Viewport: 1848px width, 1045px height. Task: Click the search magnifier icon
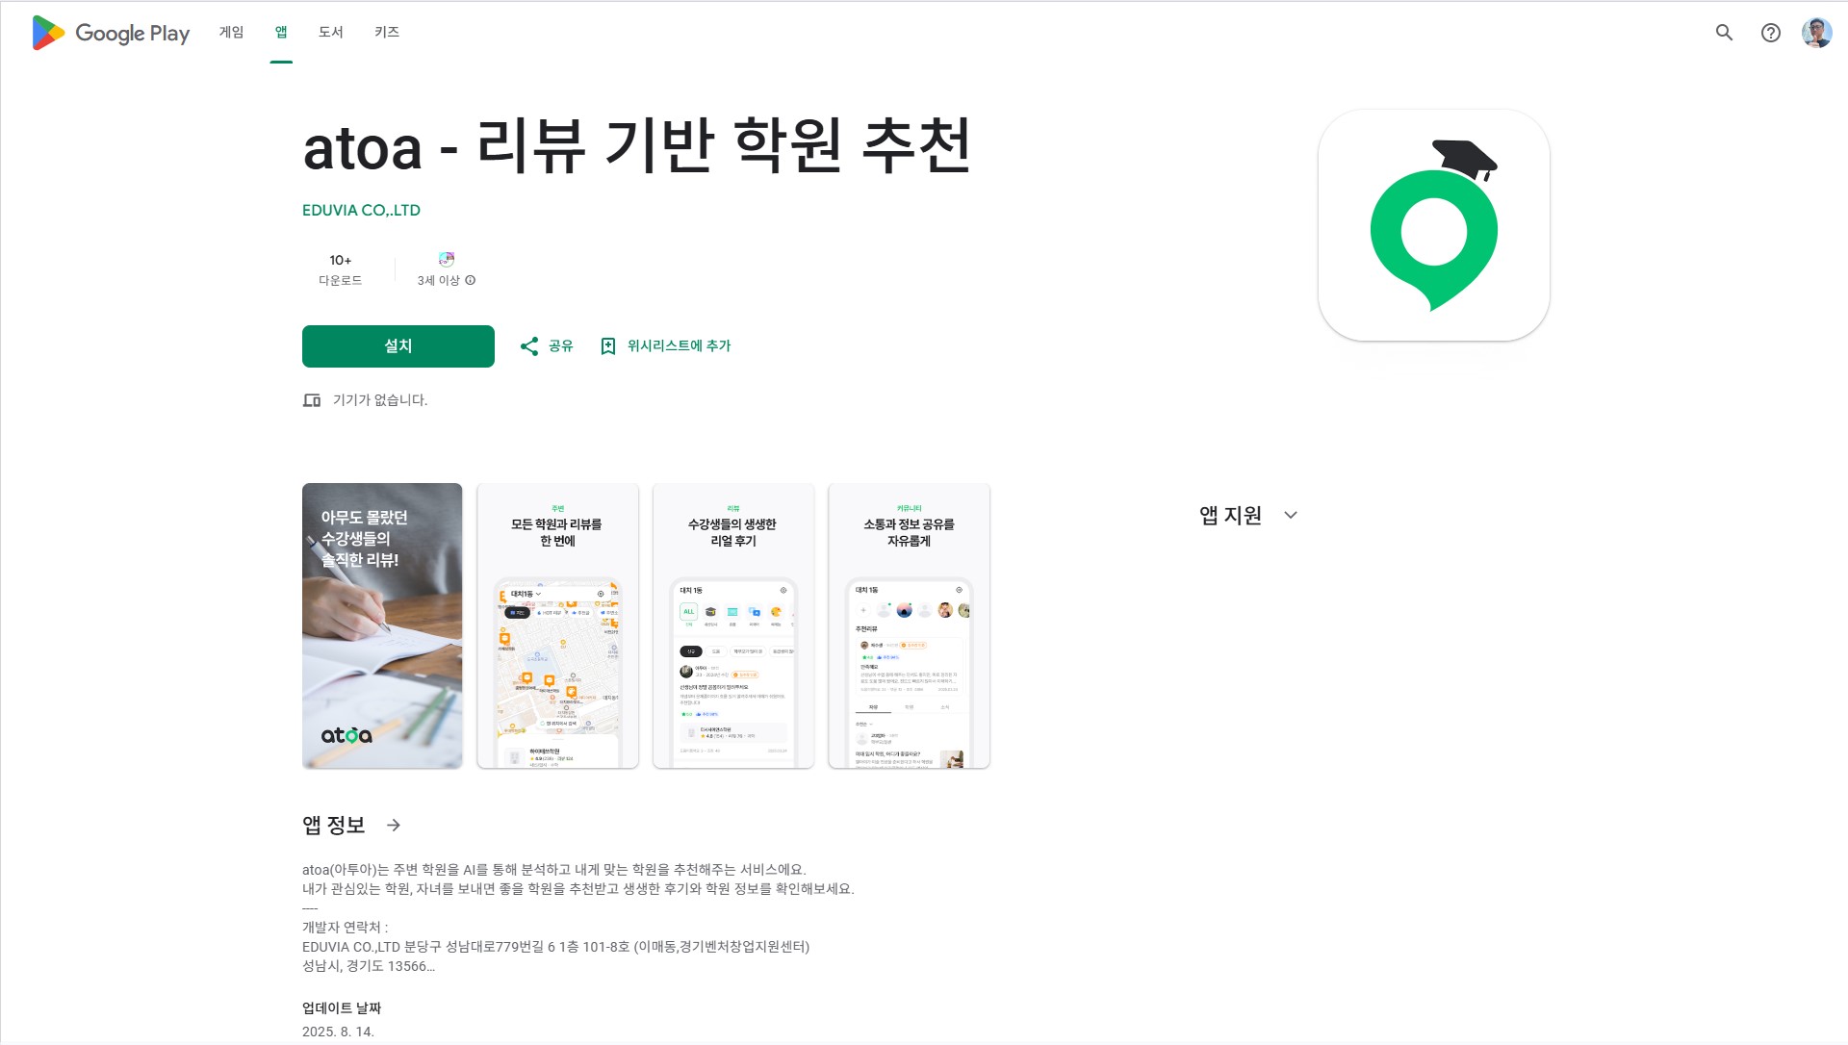[x=1724, y=33]
